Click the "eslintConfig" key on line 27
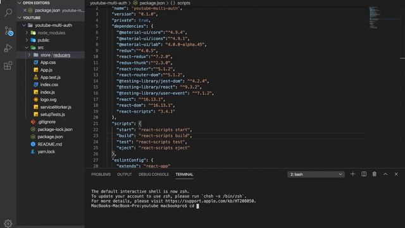This screenshot has height=228, width=405. pyautogui.click(x=129, y=160)
